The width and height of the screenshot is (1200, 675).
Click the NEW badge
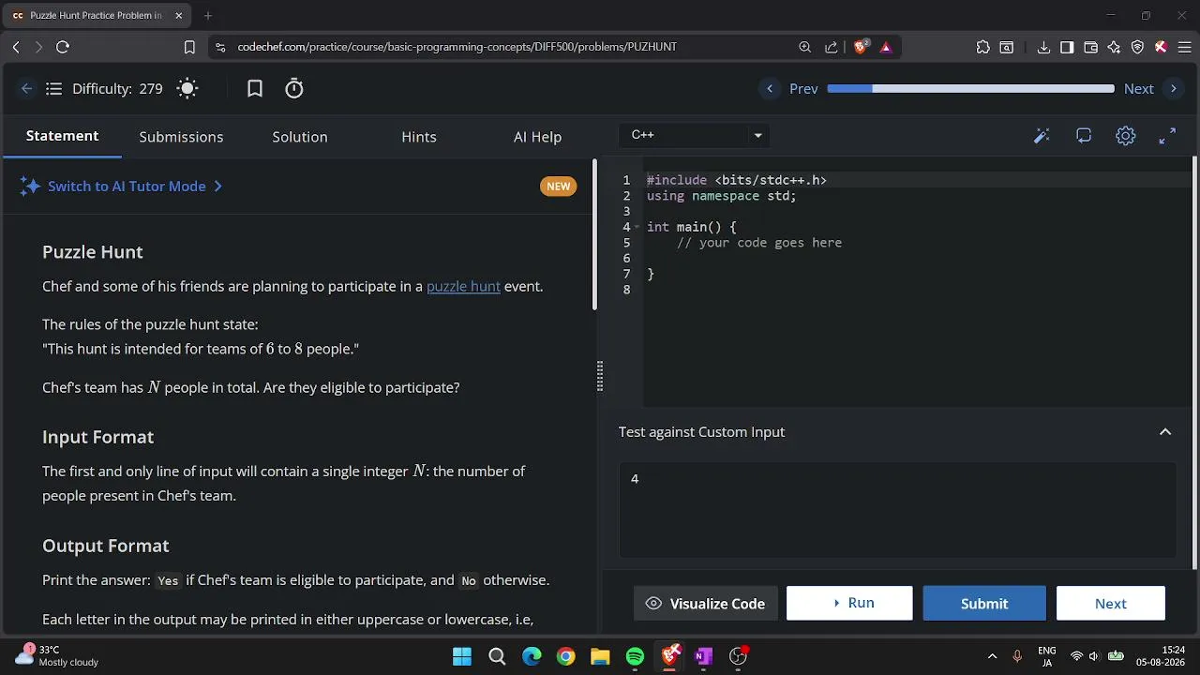(558, 187)
